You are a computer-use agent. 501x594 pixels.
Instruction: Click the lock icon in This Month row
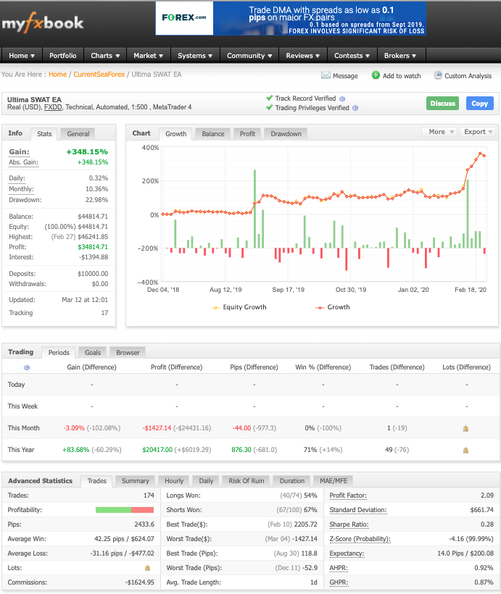pos(465,428)
